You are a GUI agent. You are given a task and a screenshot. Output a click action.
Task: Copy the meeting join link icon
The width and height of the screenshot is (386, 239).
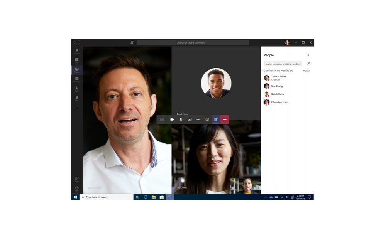pos(308,64)
